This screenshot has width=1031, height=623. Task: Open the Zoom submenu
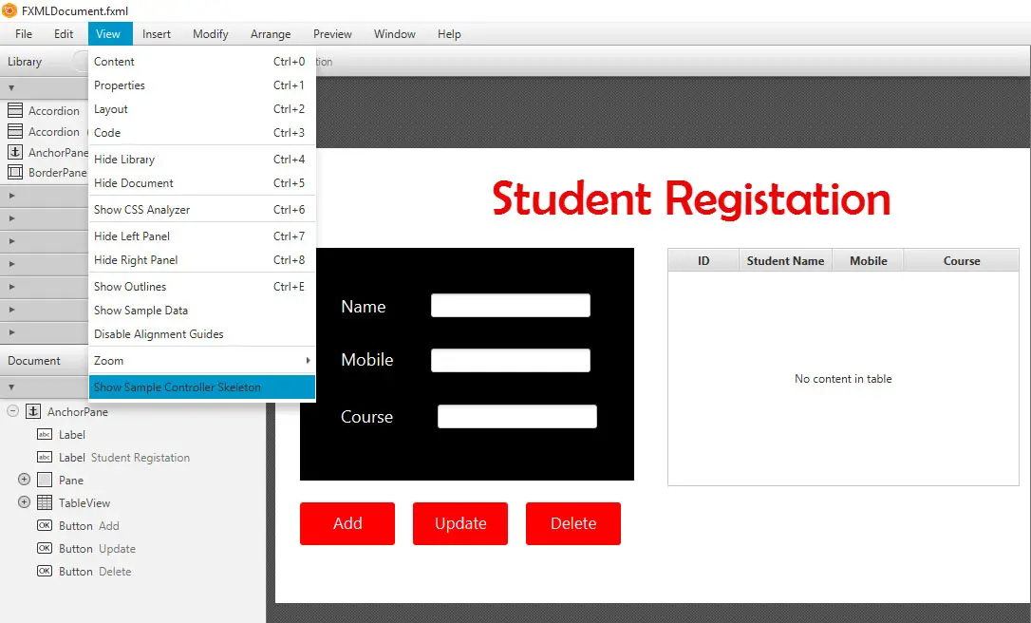202,361
